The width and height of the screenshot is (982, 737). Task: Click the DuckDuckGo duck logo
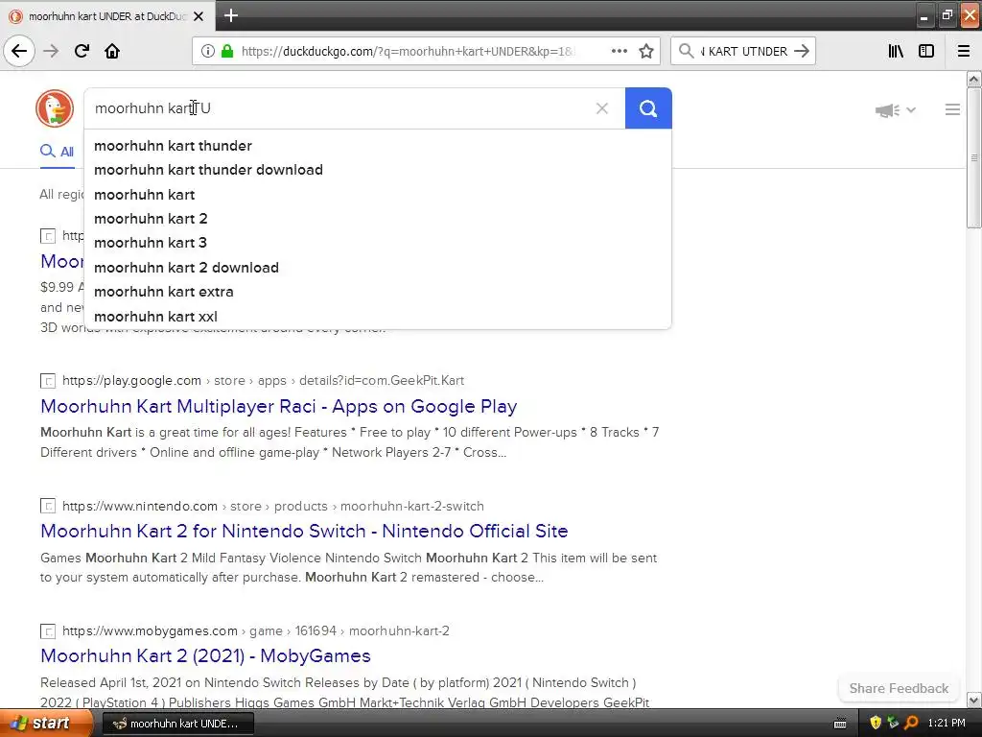[55, 108]
